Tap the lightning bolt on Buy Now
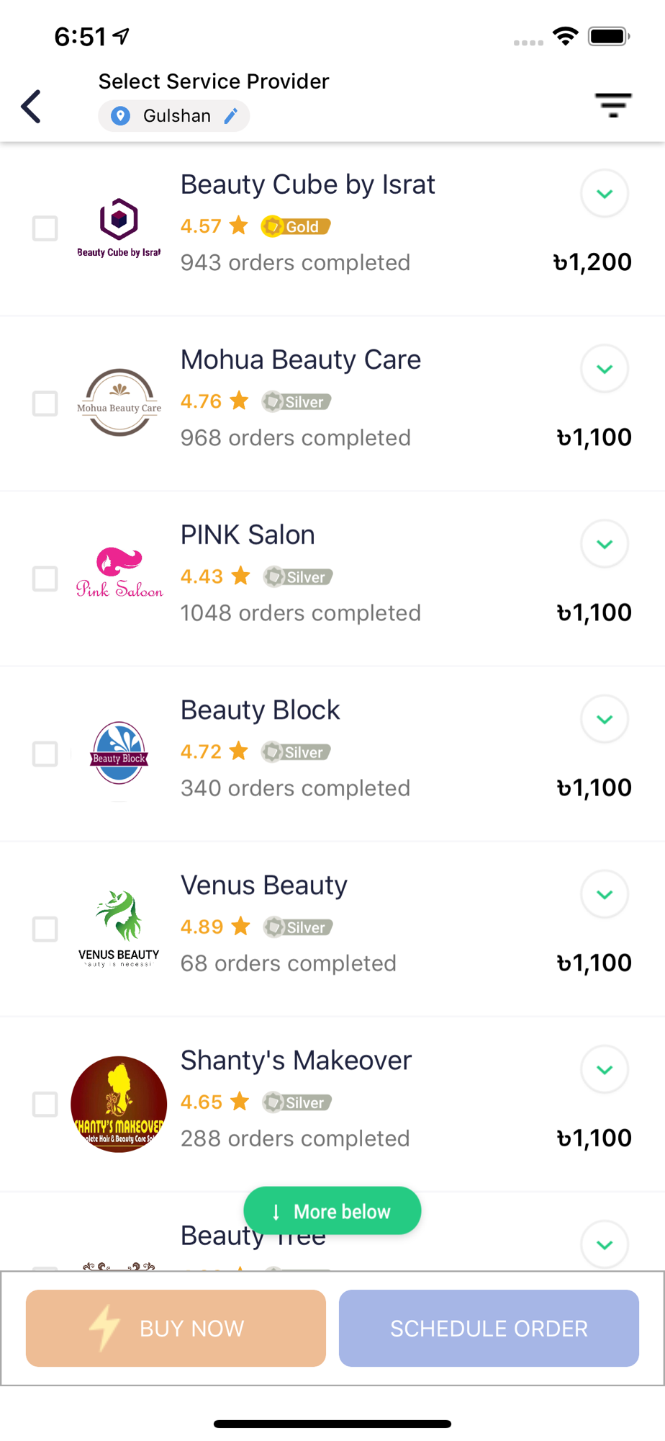The height and width of the screenshot is (1441, 665). [x=105, y=1327]
